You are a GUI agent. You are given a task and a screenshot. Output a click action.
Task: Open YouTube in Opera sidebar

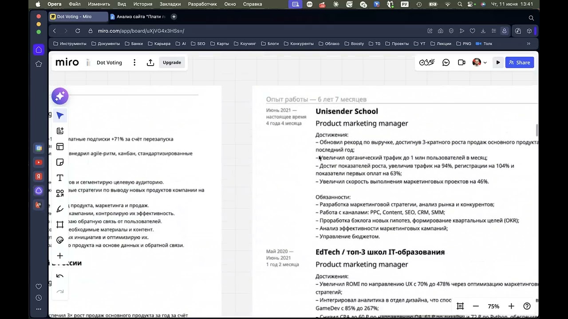(x=39, y=162)
